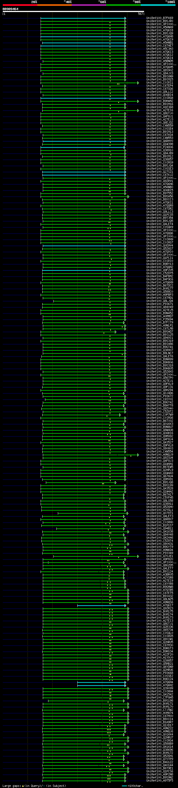Open hit UniRef100_B7FK69 label
Image resolution: width=178 pixels, height=788 pixels.
[x=160, y=18]
